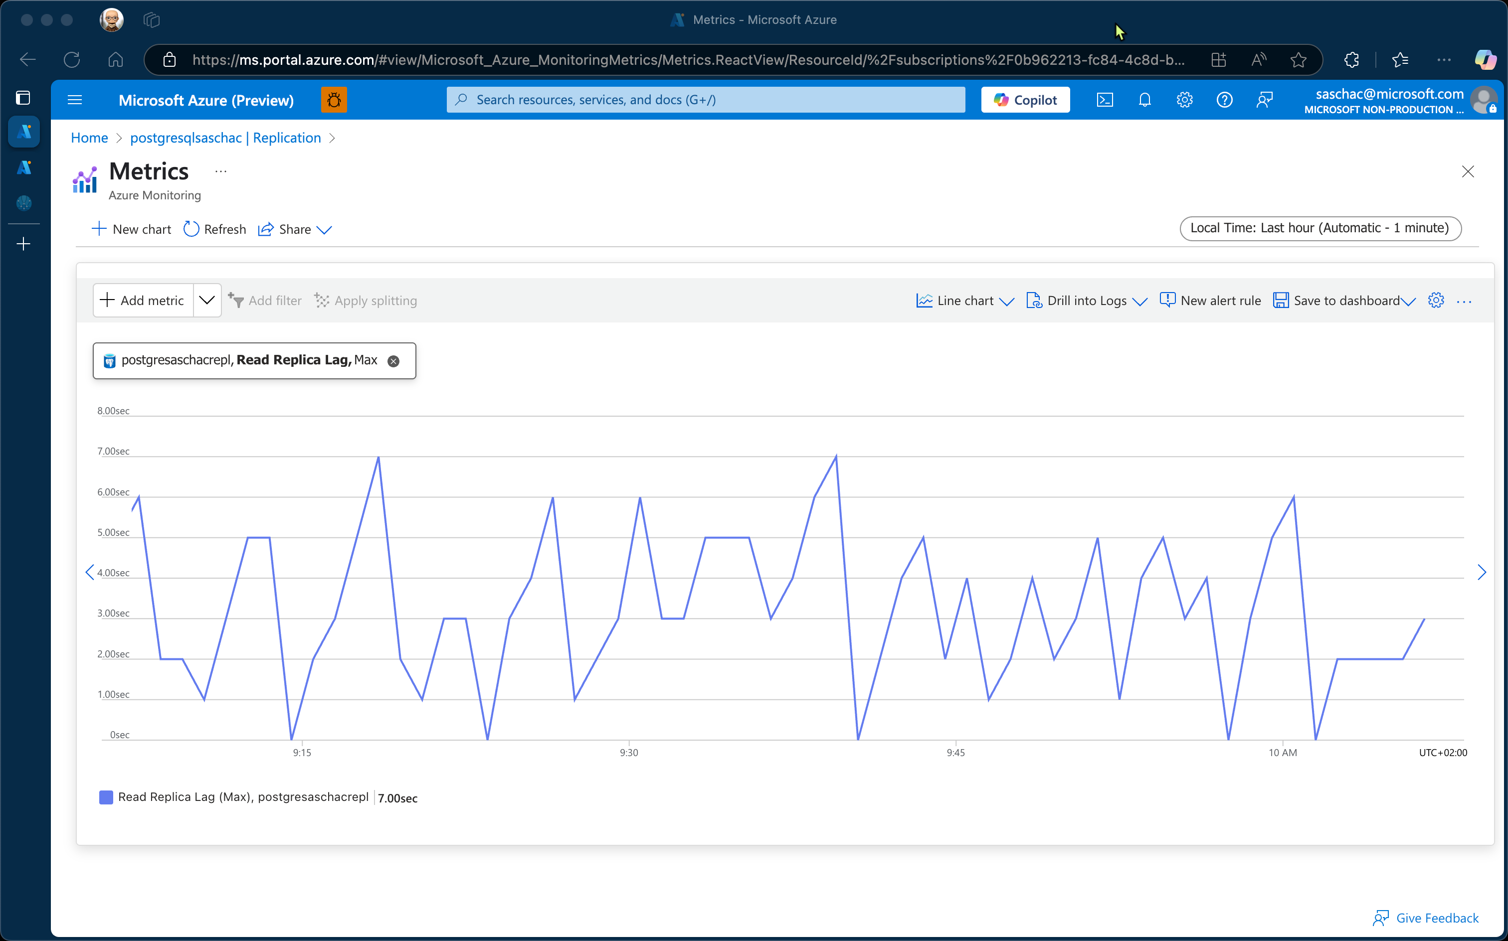Open browser extensions puzzle icon
The height and width of the screenshot is (941, 1508).
click(1351, 60)
